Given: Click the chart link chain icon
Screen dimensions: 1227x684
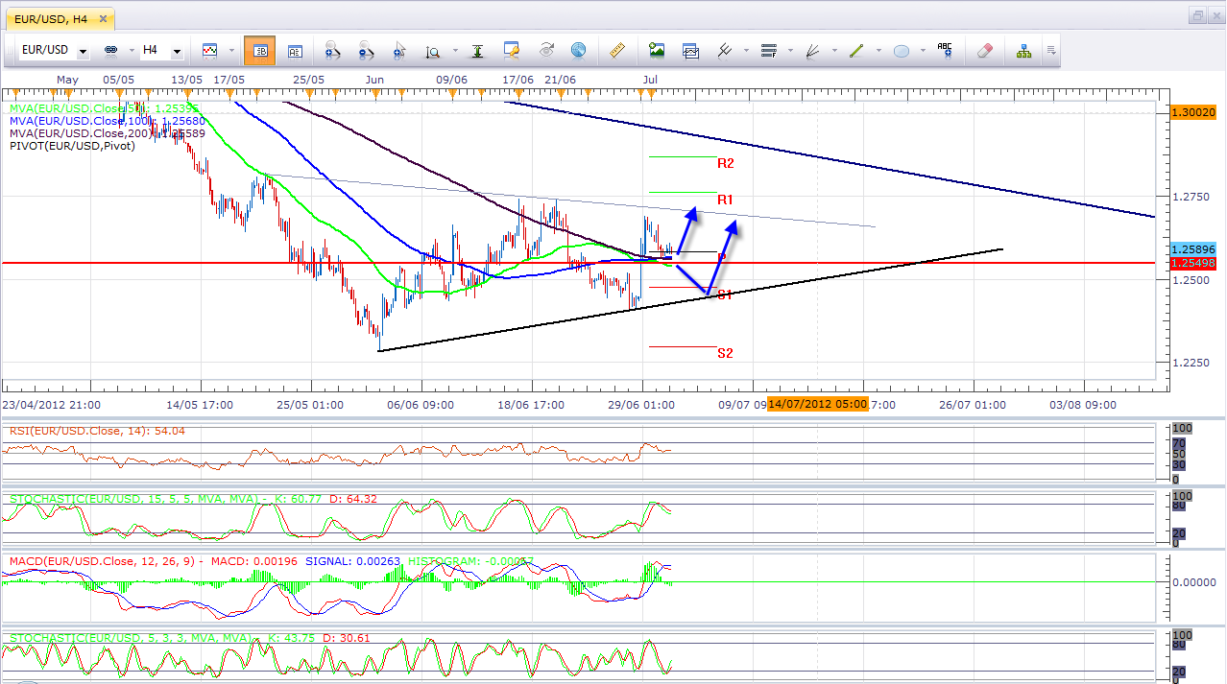Looking at the screenshot, I should pos(110,50).
